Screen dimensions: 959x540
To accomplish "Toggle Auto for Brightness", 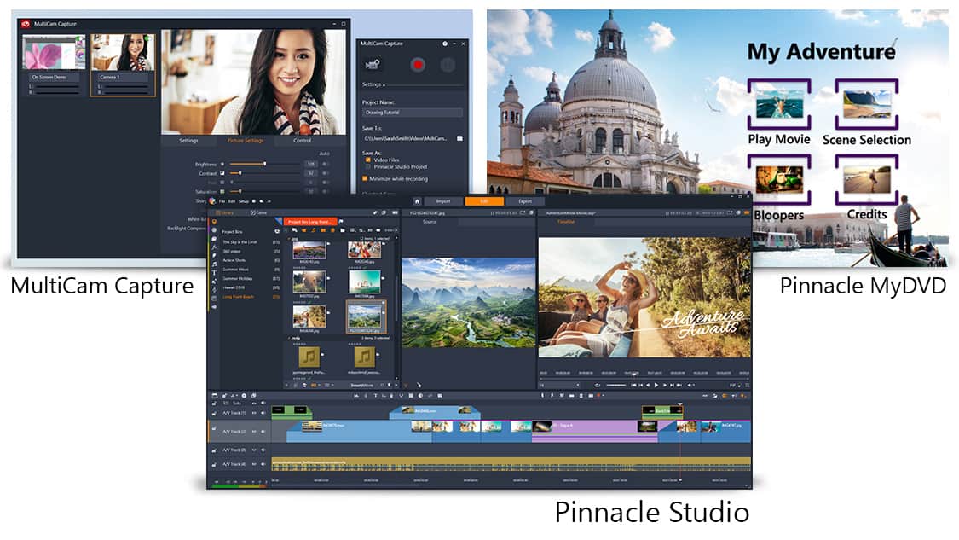I will [325, 164].
